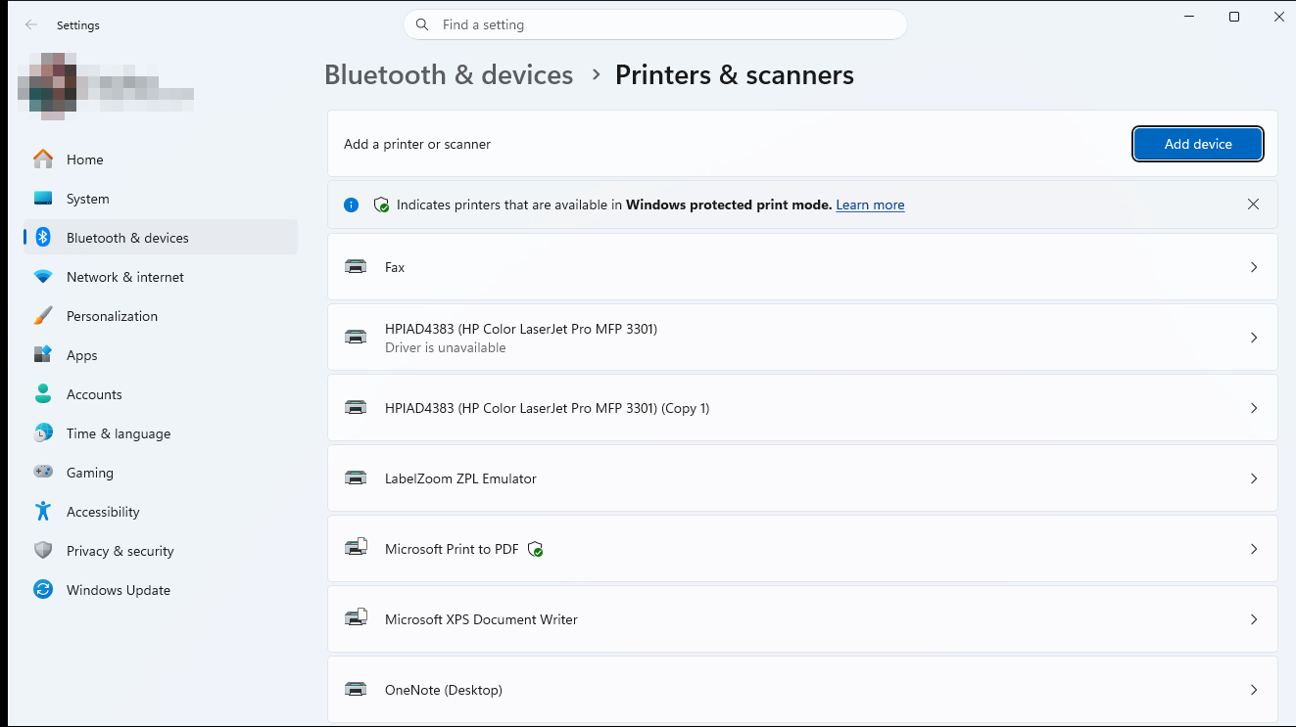Click the Fax printer icon

click(x=357, y=267)
